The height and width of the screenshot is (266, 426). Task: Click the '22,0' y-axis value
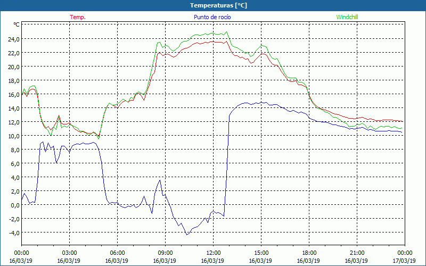[x=14, y=53]
